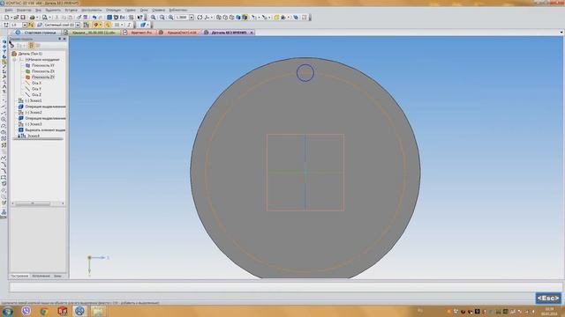Click the horizontal scrollbar of the tree panel
This screenshot has width=565, height=317.
click(38, 203)
